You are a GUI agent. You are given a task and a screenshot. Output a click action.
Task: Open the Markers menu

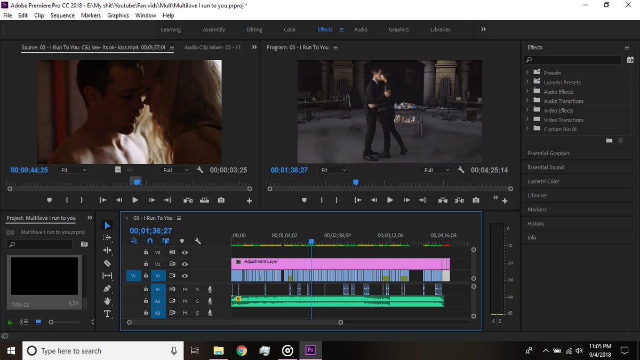(91, 15)
